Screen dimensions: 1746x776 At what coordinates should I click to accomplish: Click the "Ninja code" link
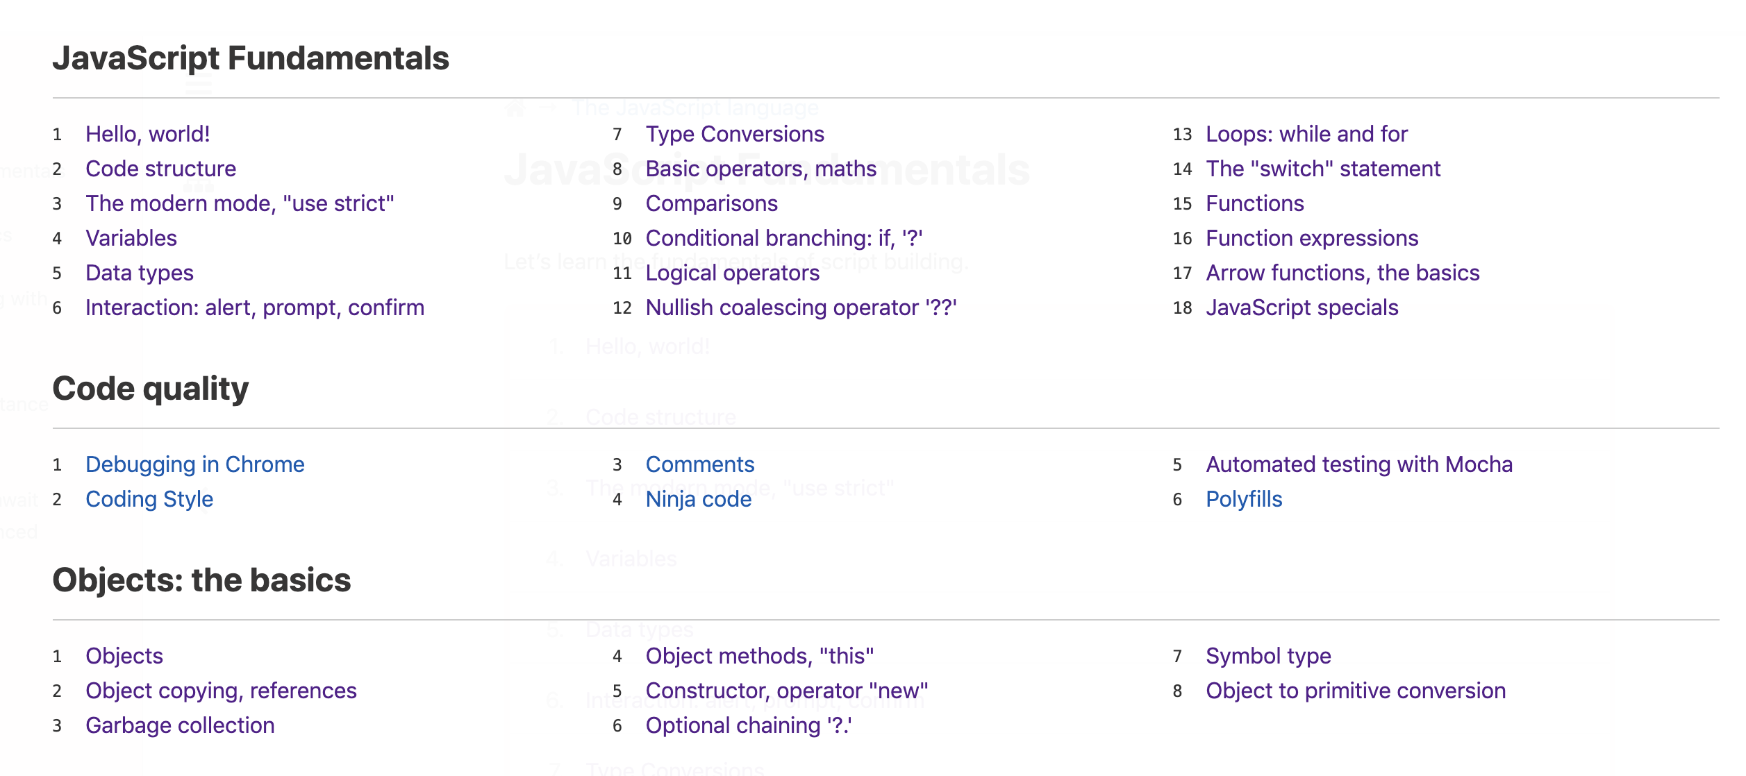tap(698, 499)
